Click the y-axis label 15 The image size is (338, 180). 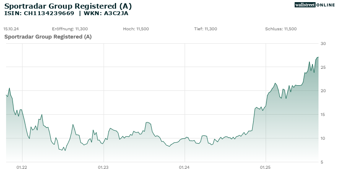(323, 115)
